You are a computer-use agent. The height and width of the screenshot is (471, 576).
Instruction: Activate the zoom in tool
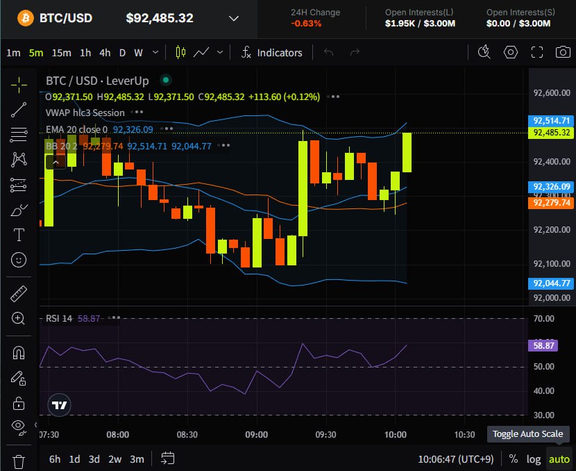pyautogui.click(x=19, y=318)
